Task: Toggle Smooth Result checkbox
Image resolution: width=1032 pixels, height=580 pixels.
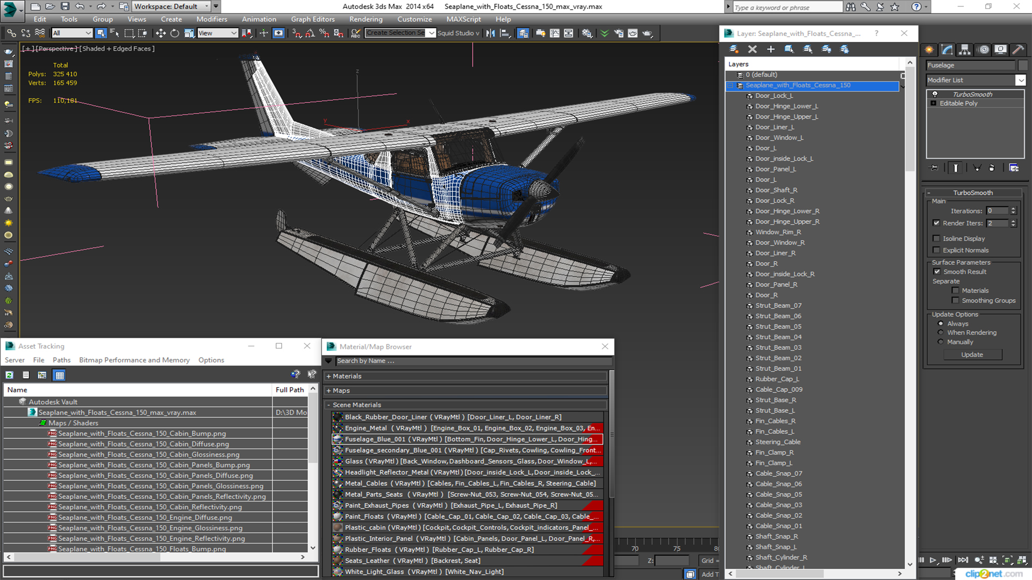Action: click(x=937, y=272)
